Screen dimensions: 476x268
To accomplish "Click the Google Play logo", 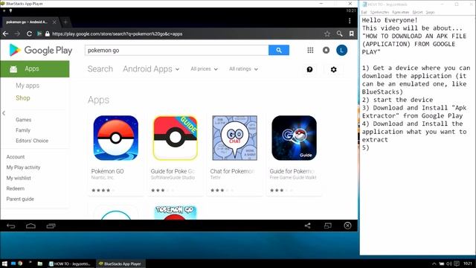I will pyautogui.click(x=41, y=50).
